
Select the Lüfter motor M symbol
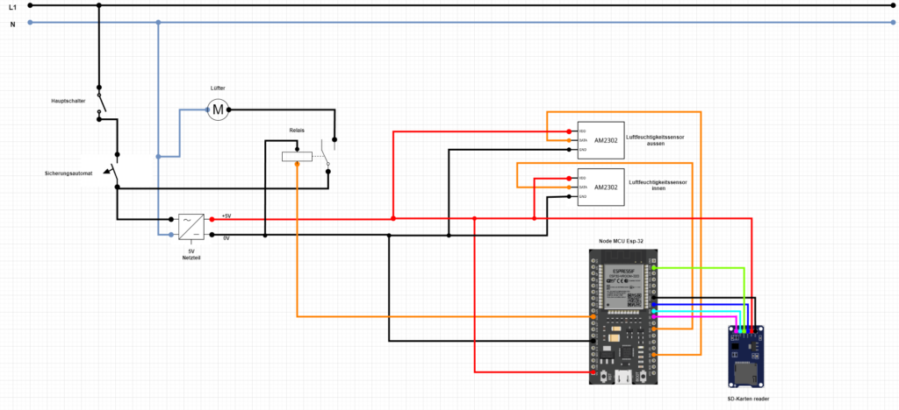(x=218, y=110)
